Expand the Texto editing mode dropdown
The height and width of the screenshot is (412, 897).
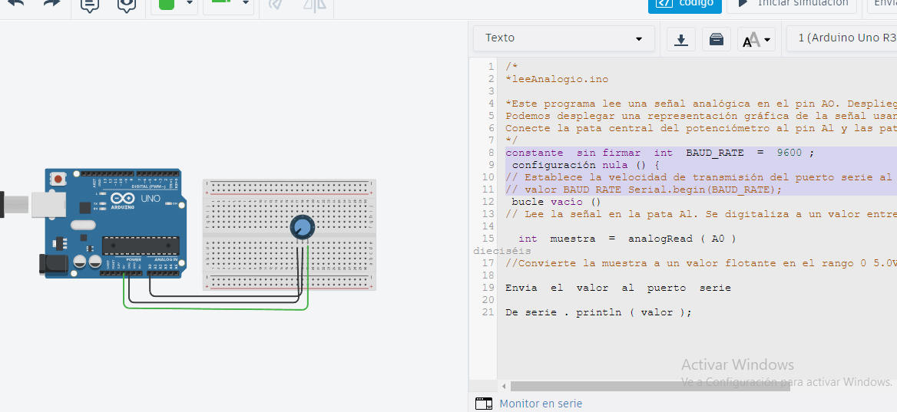click(x=564, y=38)
